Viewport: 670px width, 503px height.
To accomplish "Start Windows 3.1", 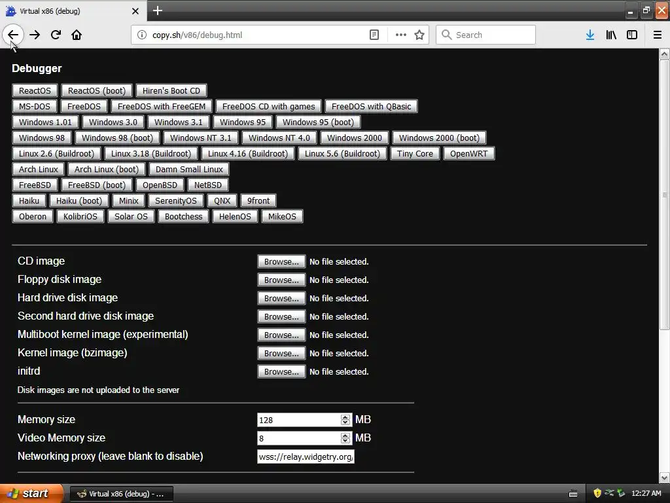I will tap(178, 122).
